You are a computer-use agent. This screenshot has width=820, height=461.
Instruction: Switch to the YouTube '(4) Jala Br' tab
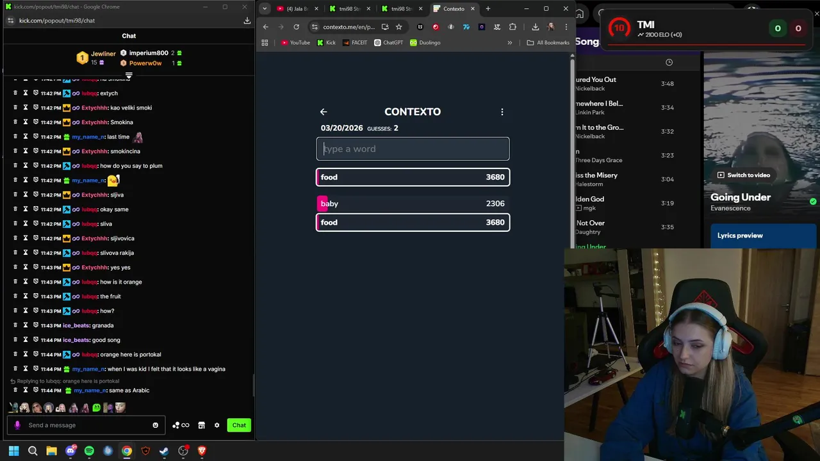(297, 9)
